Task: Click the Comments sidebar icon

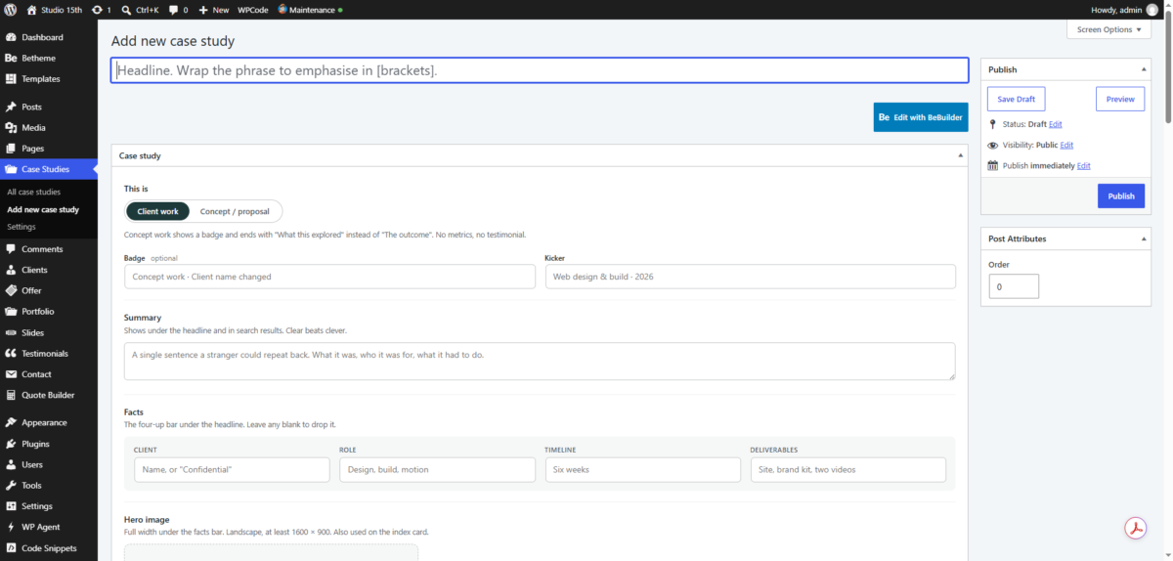Action: point(11,249)
